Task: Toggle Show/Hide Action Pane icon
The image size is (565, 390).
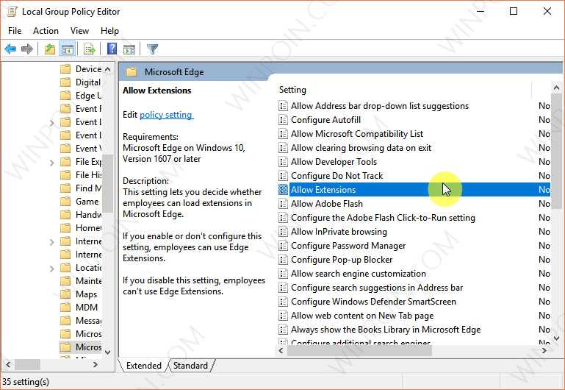Action: [129, 49]
